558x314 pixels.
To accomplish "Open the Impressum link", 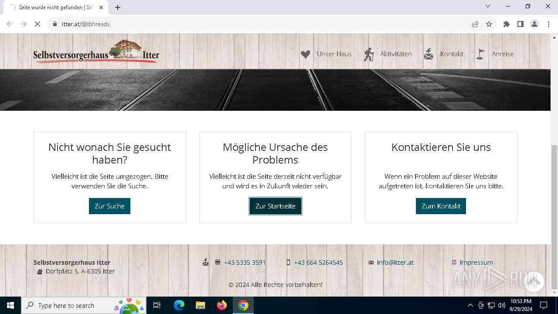I will pyautogui.click(x=476, y=263).
